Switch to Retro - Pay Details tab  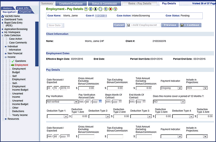tap(140, 3)
